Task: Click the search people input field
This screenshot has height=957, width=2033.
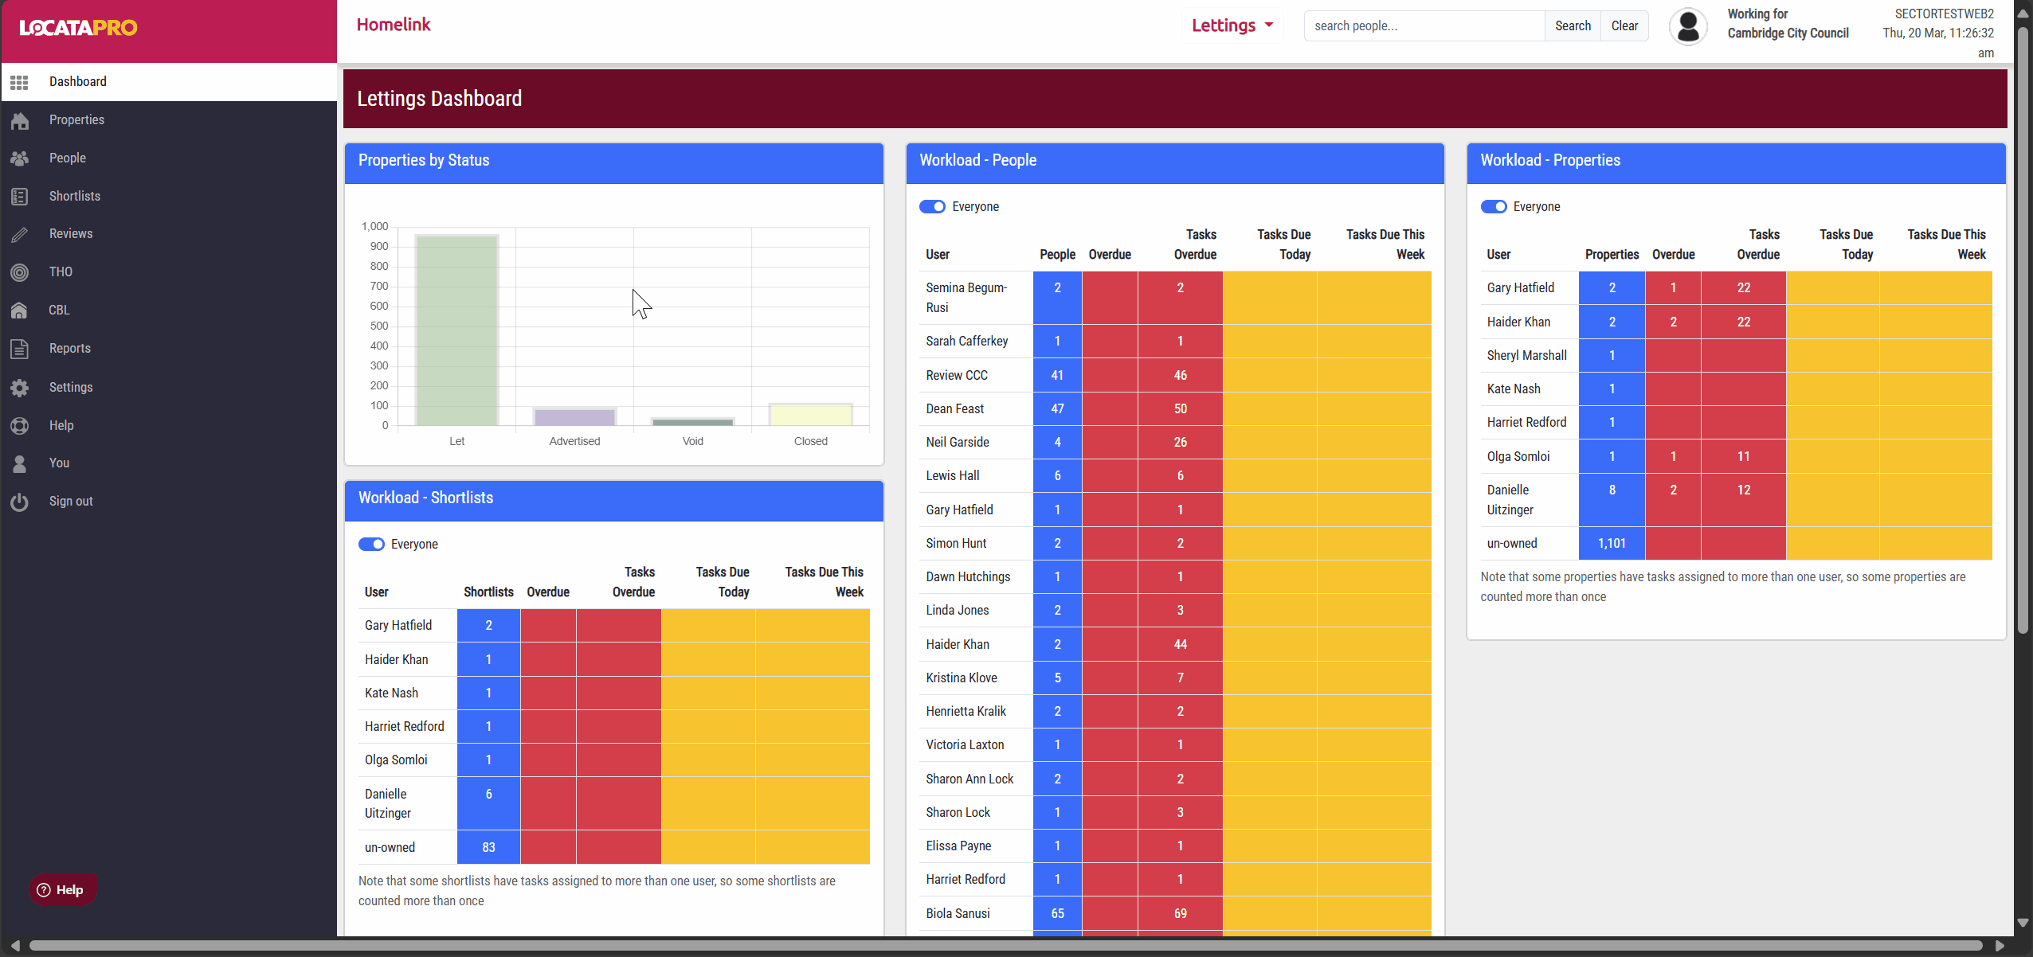Action: (1424, 26)
